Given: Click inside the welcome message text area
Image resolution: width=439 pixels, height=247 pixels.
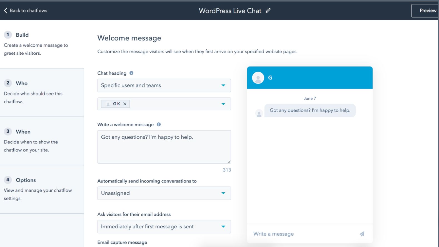Looking at the screenshot, I should [164, 147].
